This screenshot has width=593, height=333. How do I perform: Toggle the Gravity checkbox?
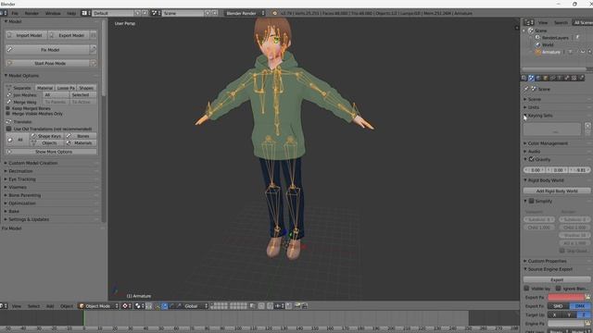click(x=531, y=159)
